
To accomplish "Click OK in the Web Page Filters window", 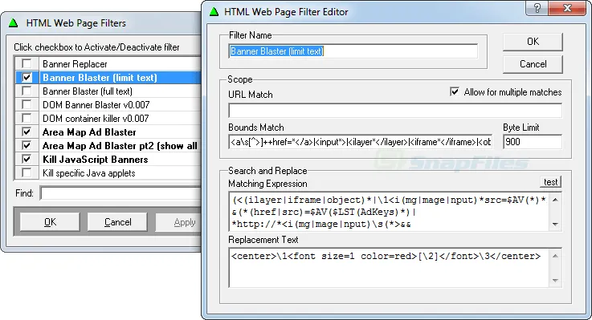I will pos(50,222).
